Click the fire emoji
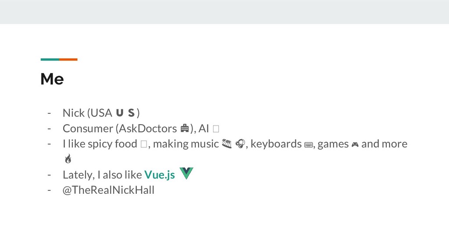 pos(68,158)
